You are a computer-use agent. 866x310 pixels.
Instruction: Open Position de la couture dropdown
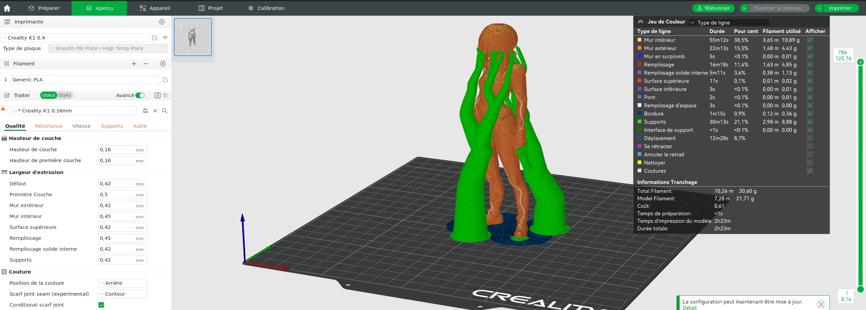tap(122, 283)
